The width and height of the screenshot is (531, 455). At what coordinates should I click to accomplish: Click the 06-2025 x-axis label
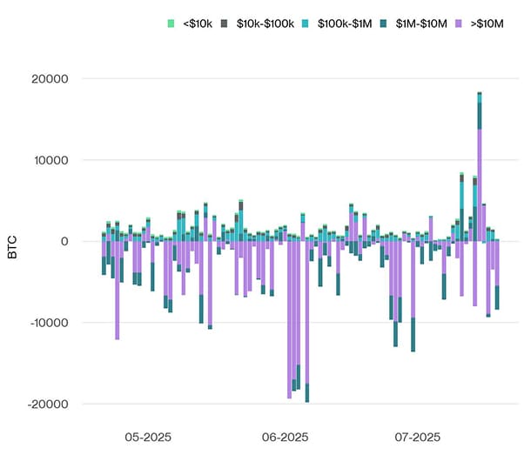tap(285, 437)
